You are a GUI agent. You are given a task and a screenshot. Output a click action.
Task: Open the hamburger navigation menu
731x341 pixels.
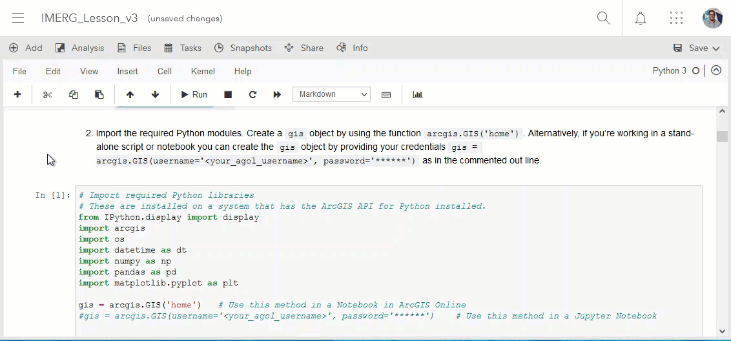18,18
